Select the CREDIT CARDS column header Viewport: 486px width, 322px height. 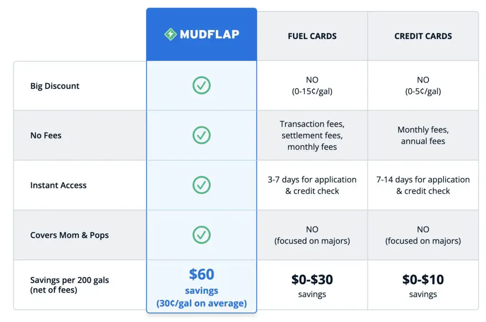(x=423, y=36)
